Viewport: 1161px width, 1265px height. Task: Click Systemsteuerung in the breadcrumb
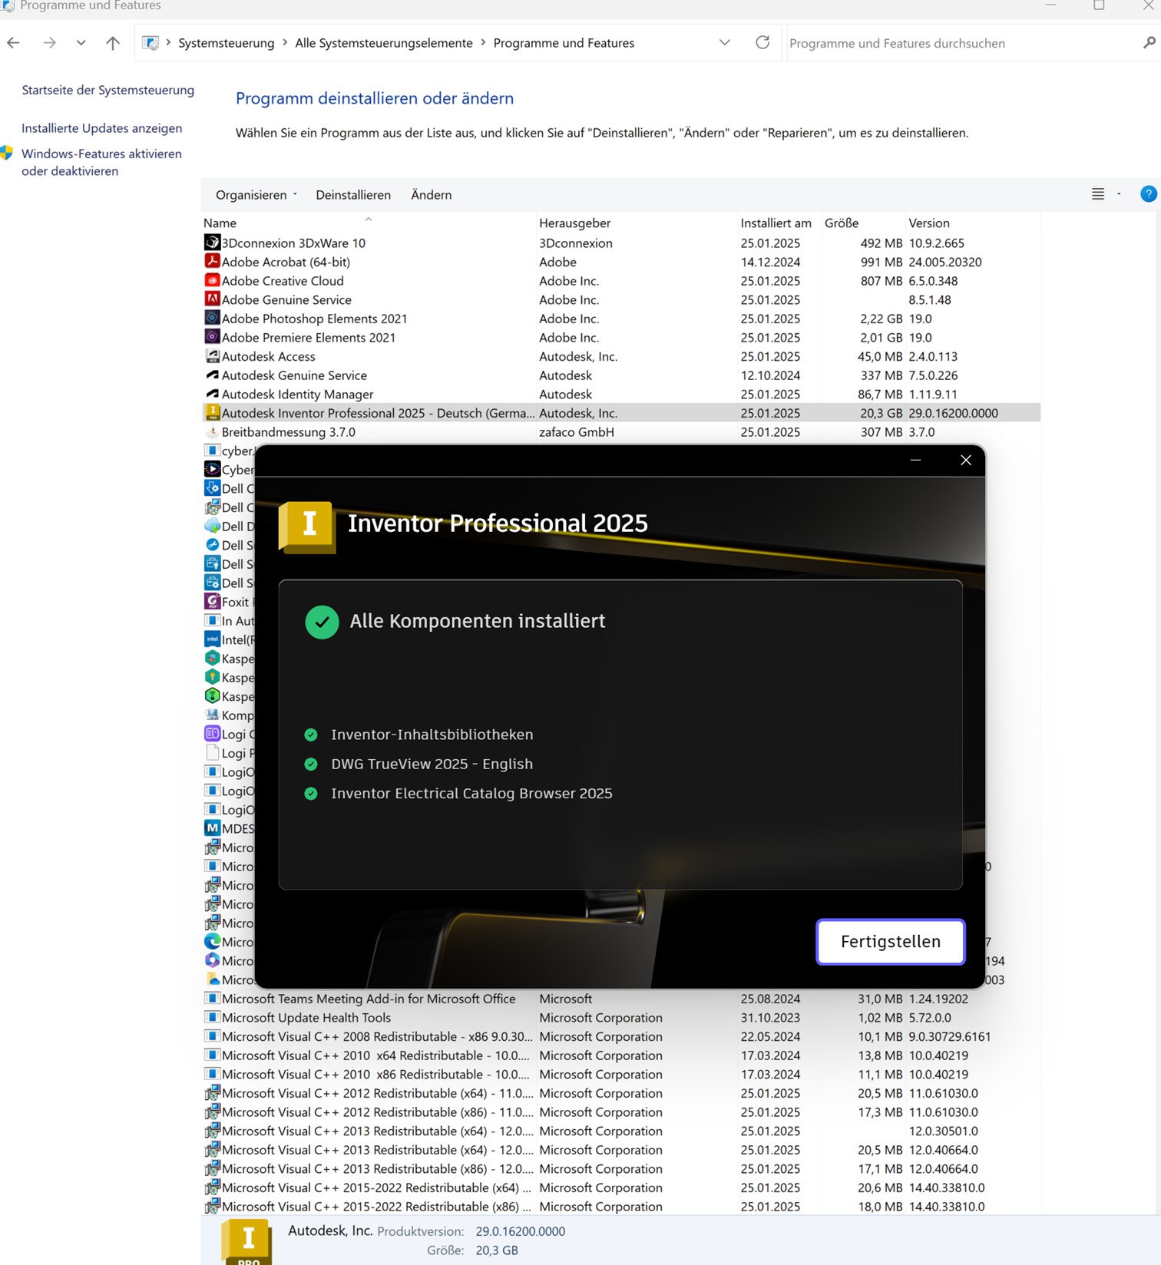click(x=226, y=43)
